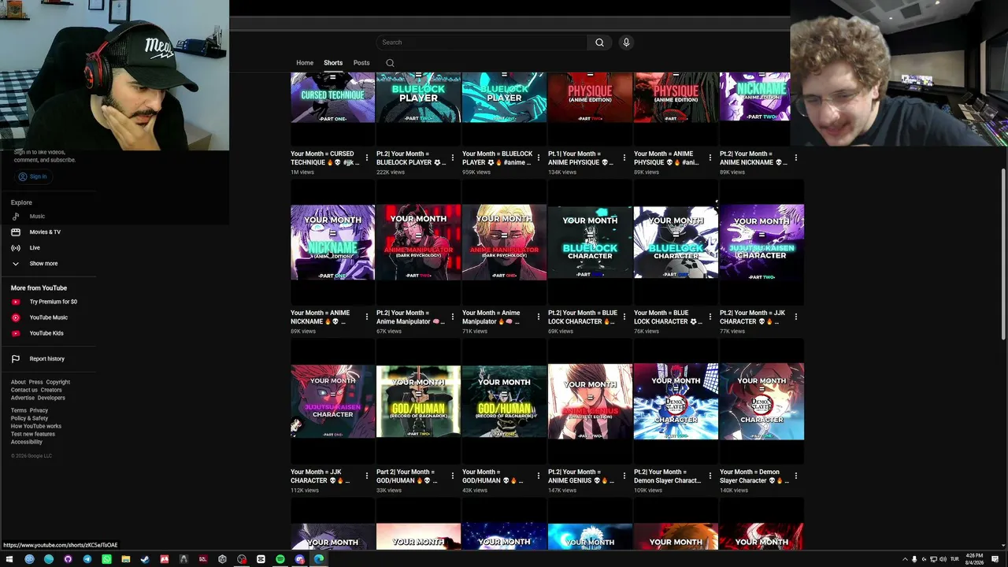Image resolution: width=1008 pixels, height=567 pixels.
Task: Click the Report history flag icon
Action: [x=15, y=359]
